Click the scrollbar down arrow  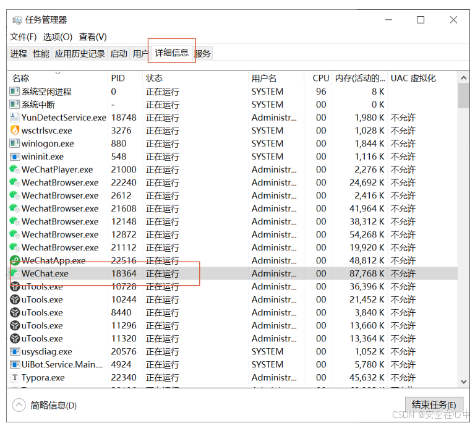pos(463,382)
